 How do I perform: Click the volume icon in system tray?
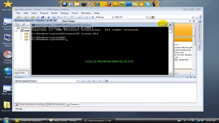coord(202,121)
